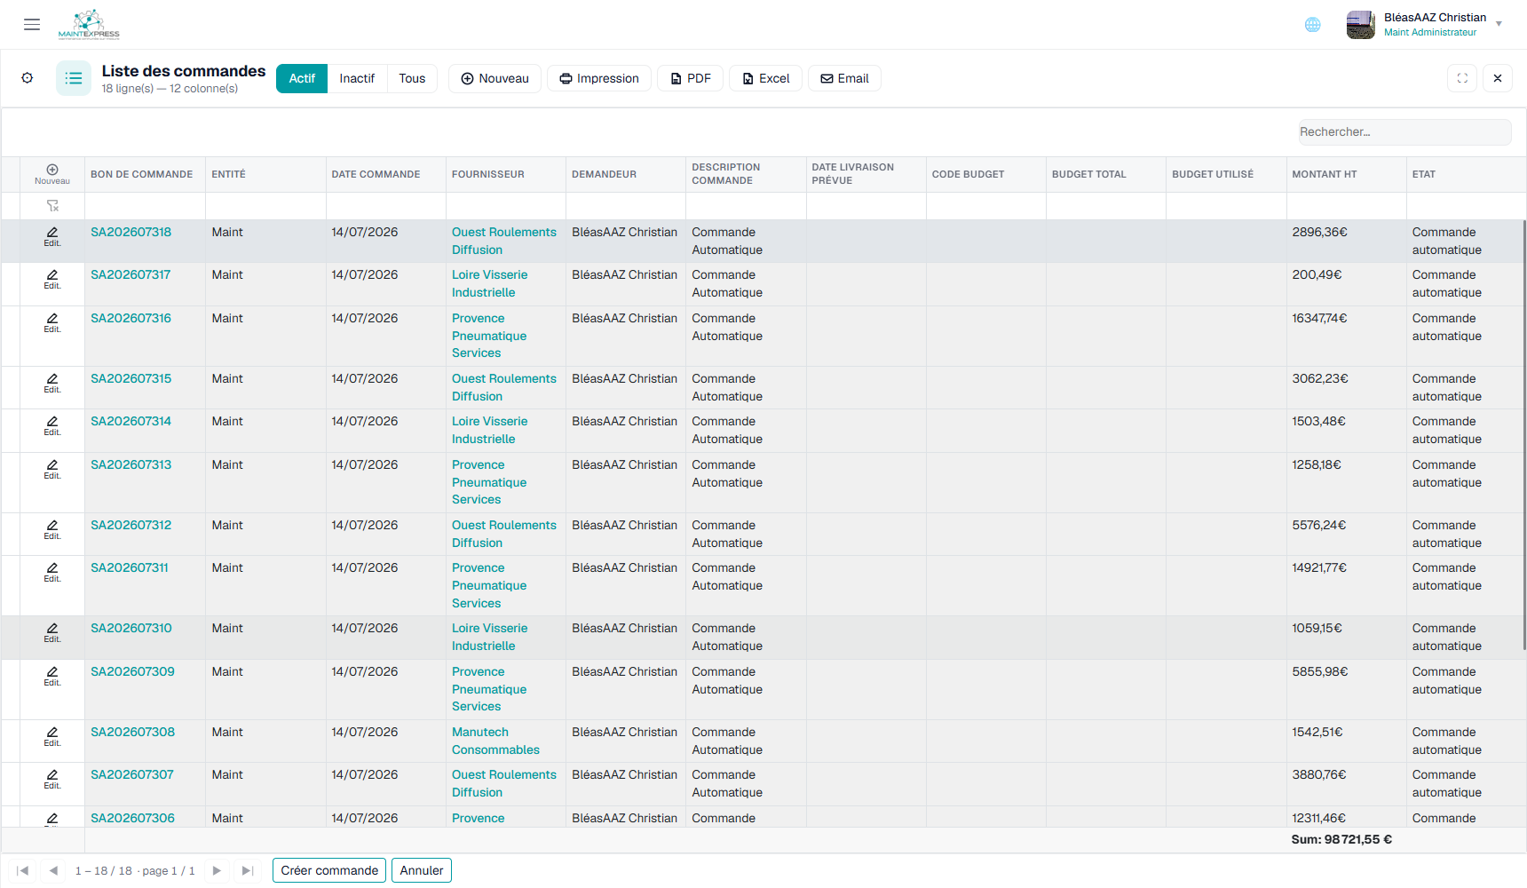Edit order SA202607318
Image resolution: width=1527 pixels, height=888 pixels.
[x=52, y=236]
